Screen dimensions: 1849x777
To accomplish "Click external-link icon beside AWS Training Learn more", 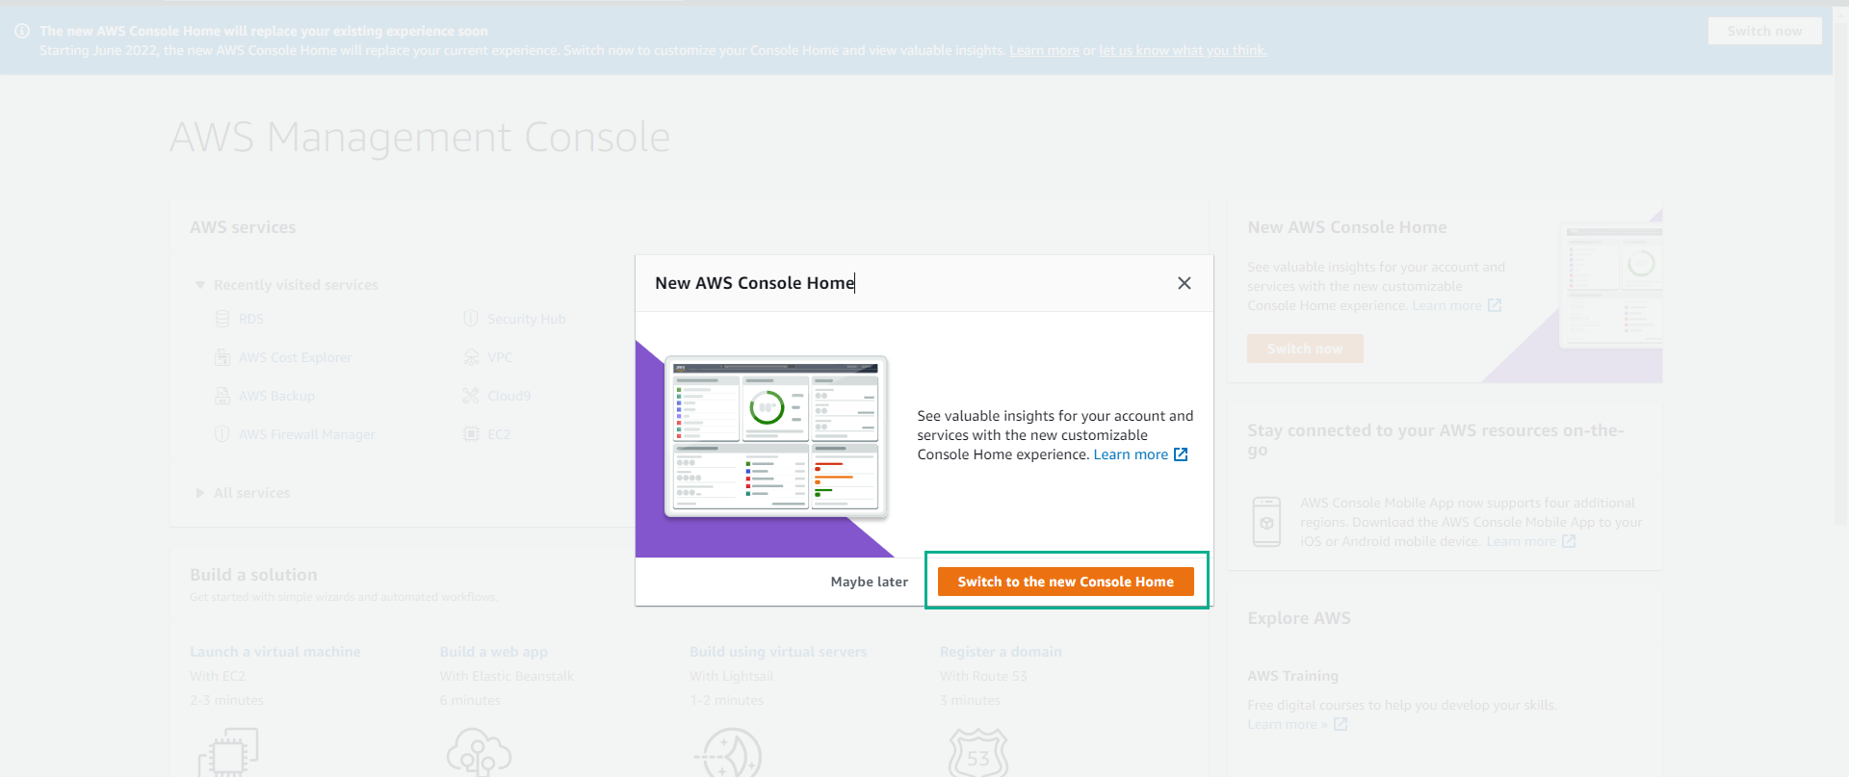I will [1341, 724].
